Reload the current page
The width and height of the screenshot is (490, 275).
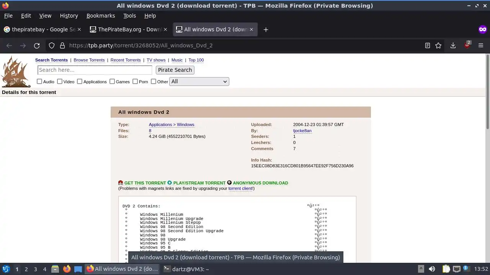tap(37, 45)
